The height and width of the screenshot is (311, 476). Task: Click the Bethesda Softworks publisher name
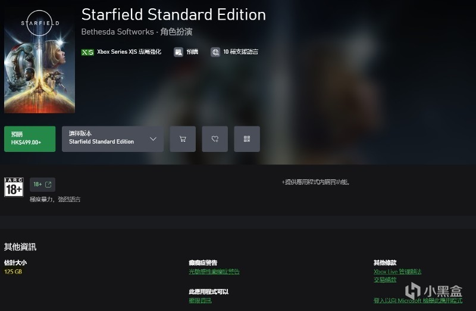[117, 32]
